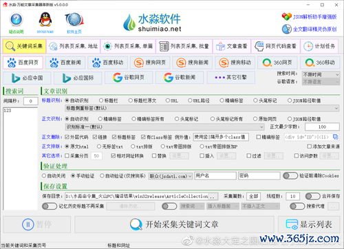Toggle 记忆历史标题不再采集 switch
The height and width of the screenshot is (249, 344).
50,206
